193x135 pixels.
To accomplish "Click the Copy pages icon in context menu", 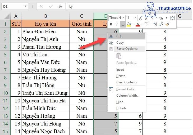I will click(111, 43).
